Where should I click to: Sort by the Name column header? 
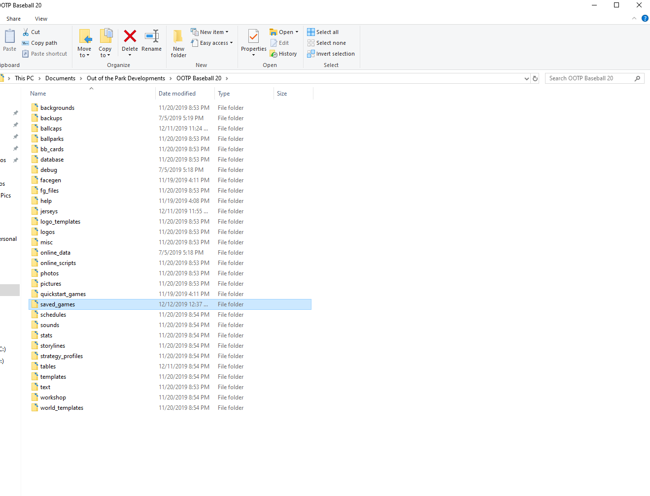tap(91, 94)
